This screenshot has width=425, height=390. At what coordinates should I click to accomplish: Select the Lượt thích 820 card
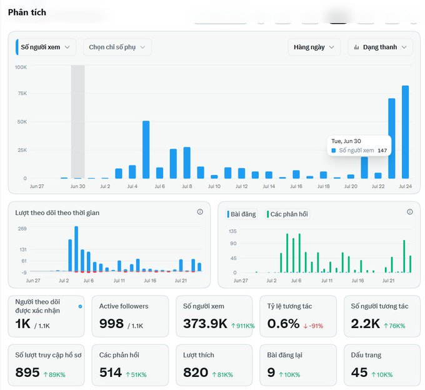point(214,365)
